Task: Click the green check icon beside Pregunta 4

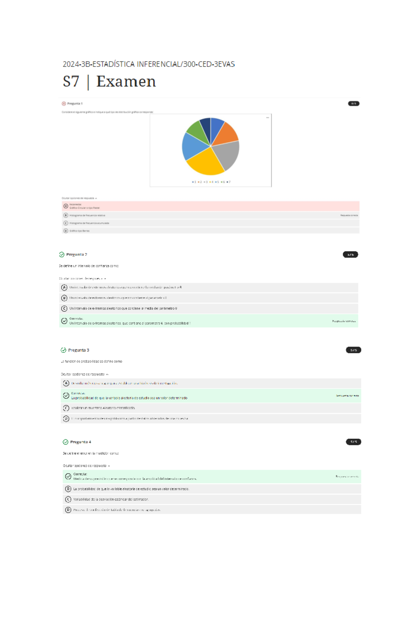Action: tap(65, 442)
